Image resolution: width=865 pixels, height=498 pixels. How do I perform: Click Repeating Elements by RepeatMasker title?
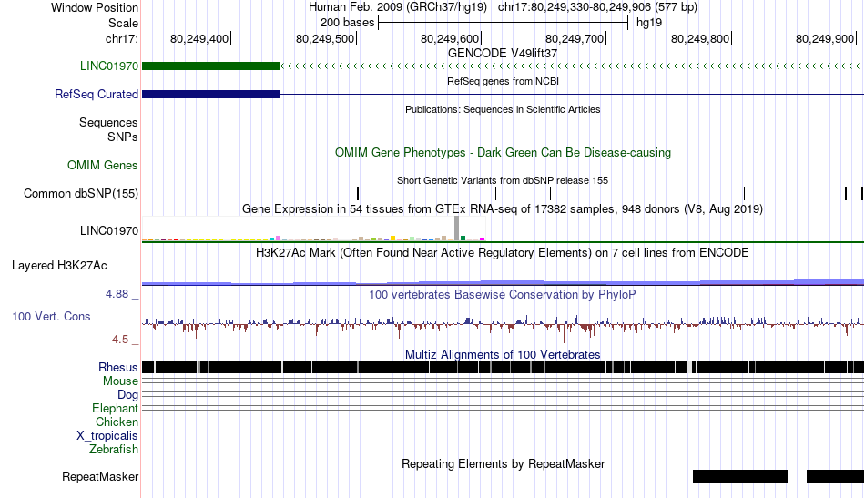coord(503,463)
